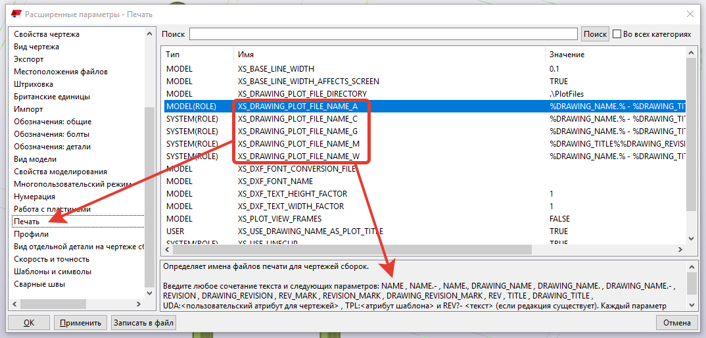Close the advanced options dialog
This screenshot has height=338, width=706.
point(689,14)
